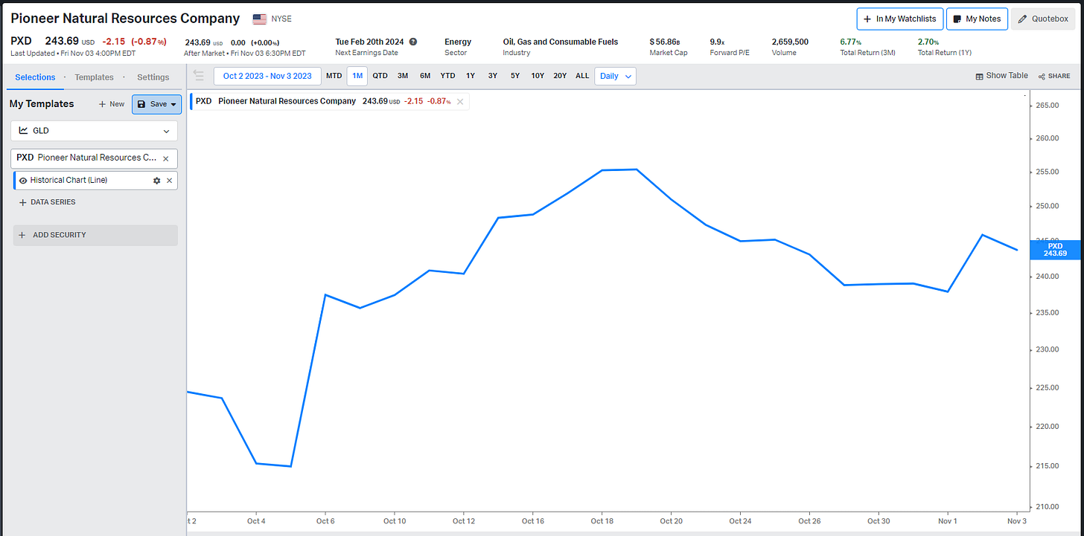Select the 6M time range

click(x=425, y=76)
